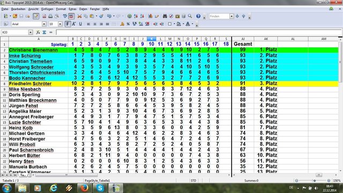Click the Copy icon

(x=86, y=16)
